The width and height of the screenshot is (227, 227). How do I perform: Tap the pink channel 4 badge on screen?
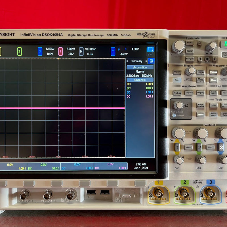click(x=60, y=51)
